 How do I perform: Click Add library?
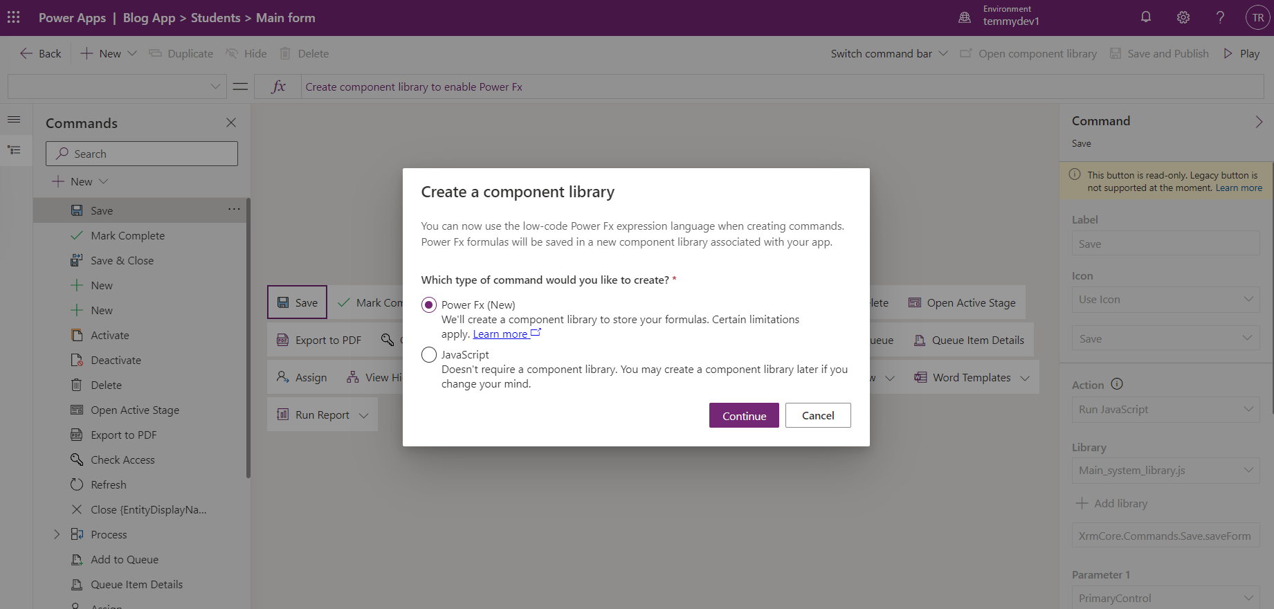coord(1111,503)
